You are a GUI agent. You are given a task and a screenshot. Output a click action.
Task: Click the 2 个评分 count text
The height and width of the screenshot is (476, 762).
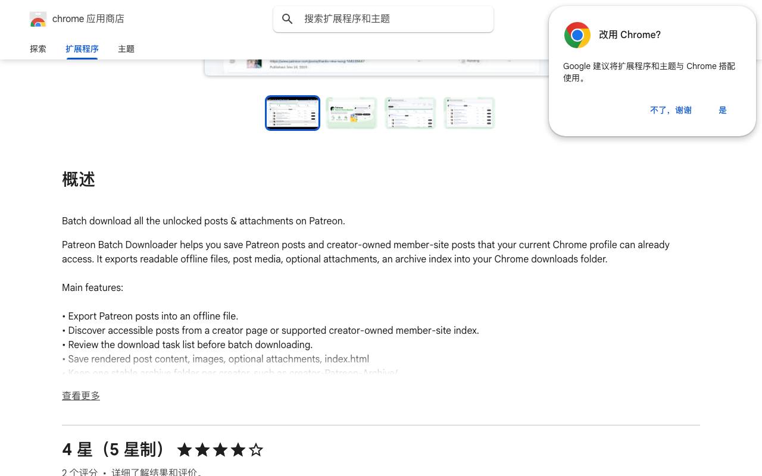pyautogui.click(x=80, y=472)
